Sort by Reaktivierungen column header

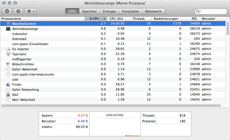pos(167,19)
